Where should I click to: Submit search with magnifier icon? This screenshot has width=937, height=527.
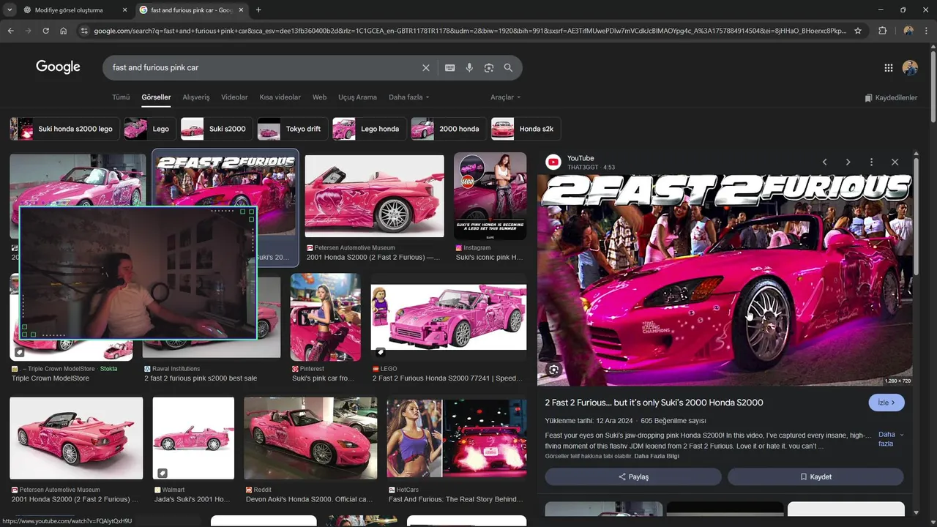(x=508, y=67)
